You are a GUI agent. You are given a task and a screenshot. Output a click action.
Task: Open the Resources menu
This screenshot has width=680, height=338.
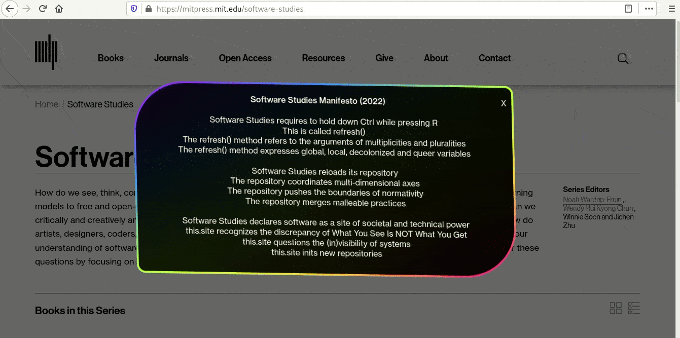click(x=323, y=58)
